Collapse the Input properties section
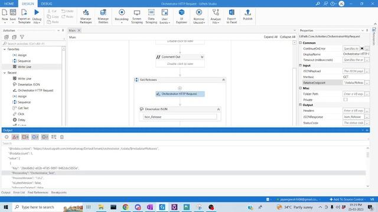This screenshot has height=212, width=378. (301, 65)
